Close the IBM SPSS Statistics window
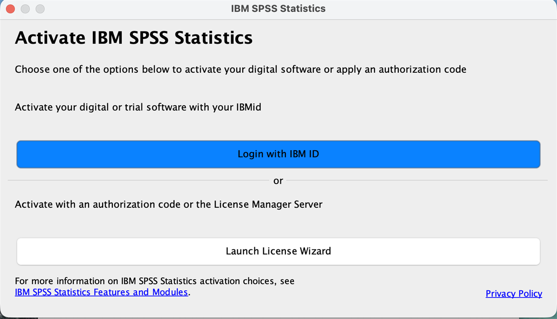 [x=10, y=9]
